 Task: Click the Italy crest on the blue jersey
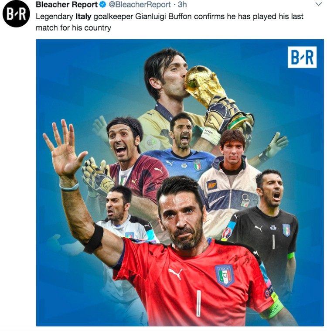(198, 165)
